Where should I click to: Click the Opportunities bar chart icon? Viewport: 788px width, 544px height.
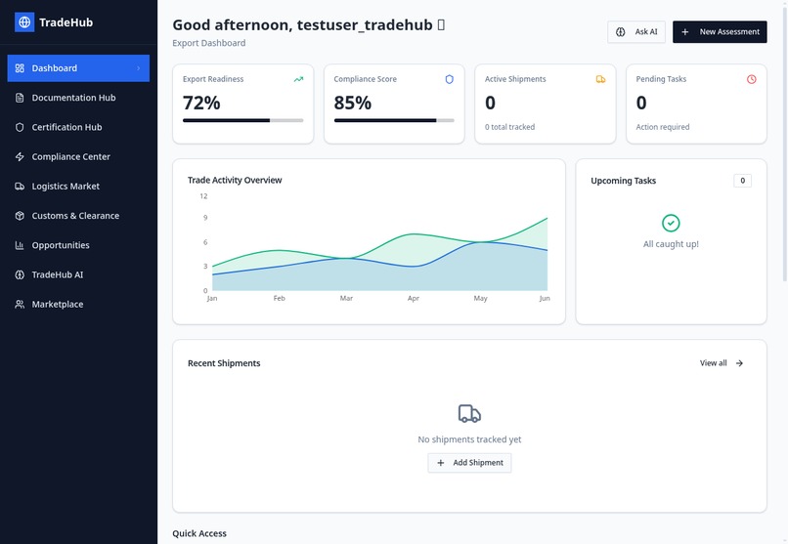(20, 245)
